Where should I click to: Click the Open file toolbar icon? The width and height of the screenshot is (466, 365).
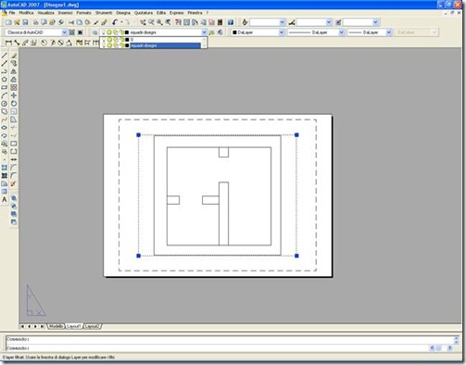pos(17,22)
